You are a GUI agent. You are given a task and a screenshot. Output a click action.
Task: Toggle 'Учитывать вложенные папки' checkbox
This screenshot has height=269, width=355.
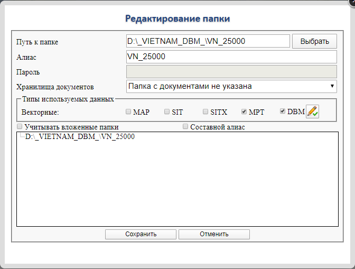pyautogui.click(x=20, y=127)
